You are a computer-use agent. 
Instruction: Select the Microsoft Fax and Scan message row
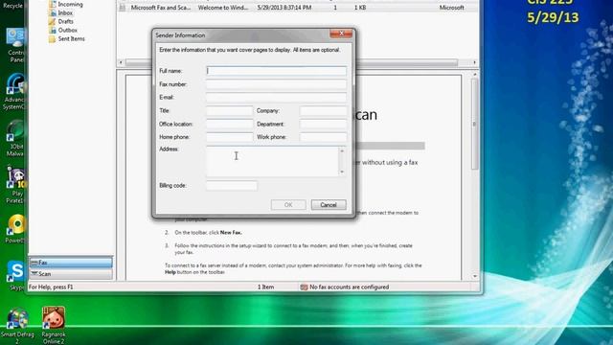298,8
